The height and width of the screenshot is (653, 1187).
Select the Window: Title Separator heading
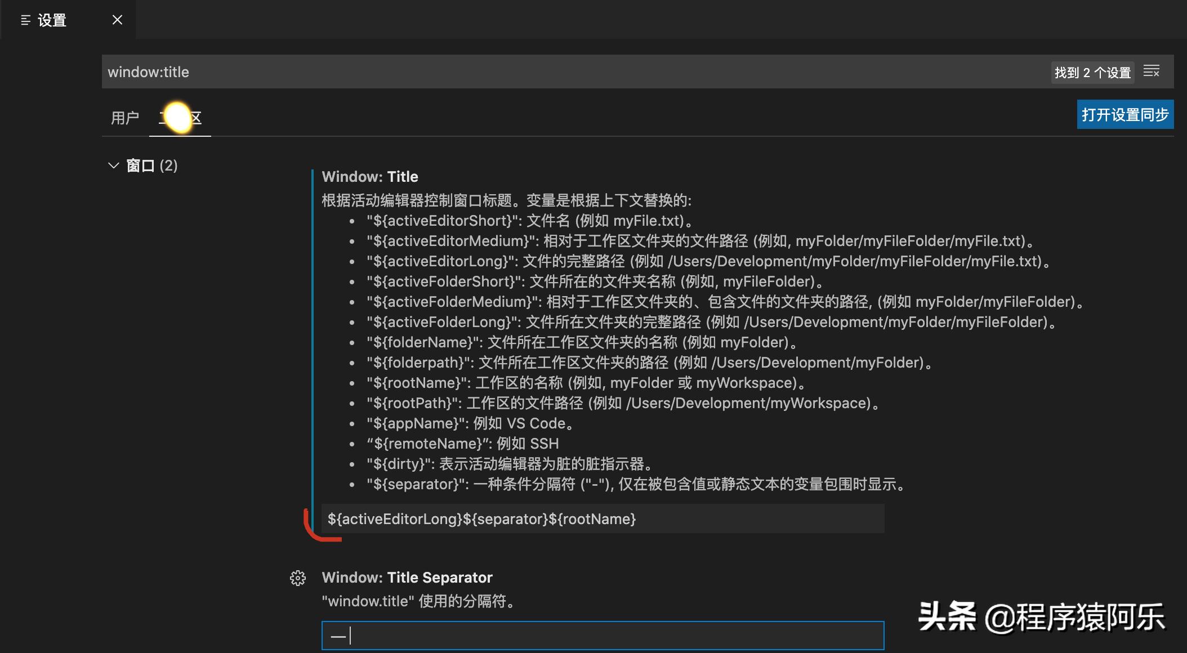point(407,577)
